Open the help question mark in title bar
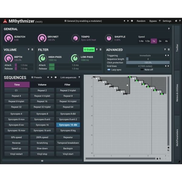Screen dimensions: 182x182 [x=180, y=21]
